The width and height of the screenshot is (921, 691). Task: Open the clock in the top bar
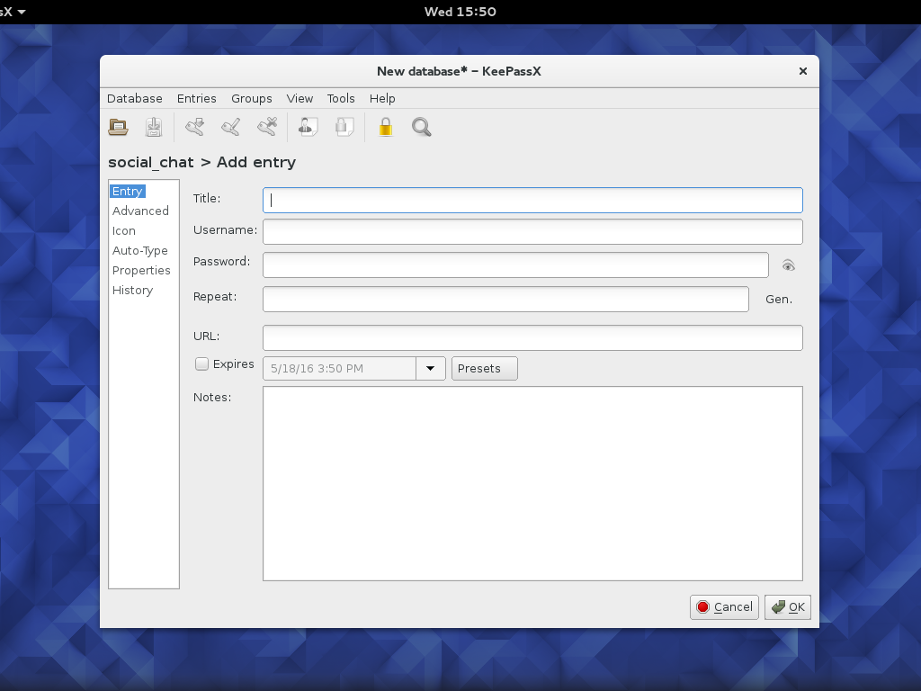[460, 12]
